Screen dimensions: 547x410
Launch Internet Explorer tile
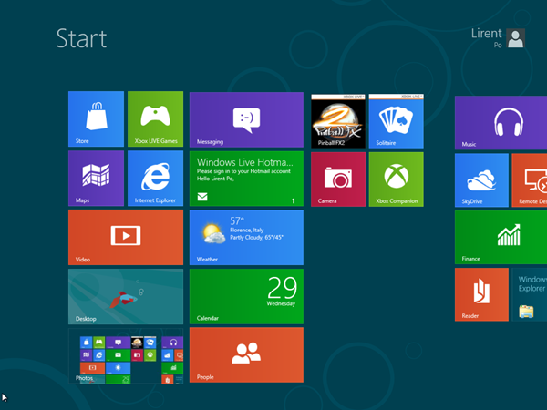tap(155, 179)
